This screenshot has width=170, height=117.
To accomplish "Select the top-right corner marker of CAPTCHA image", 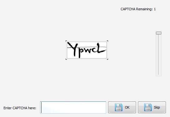I will (107, 41).
